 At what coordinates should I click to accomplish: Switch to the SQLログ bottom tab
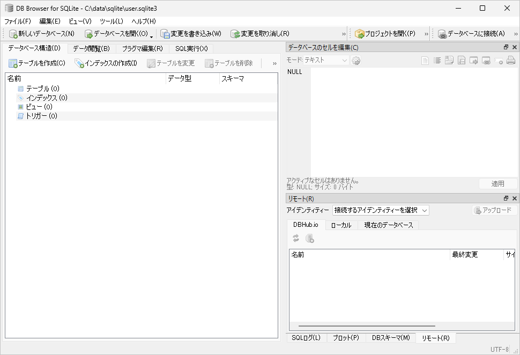click(306, 338)
